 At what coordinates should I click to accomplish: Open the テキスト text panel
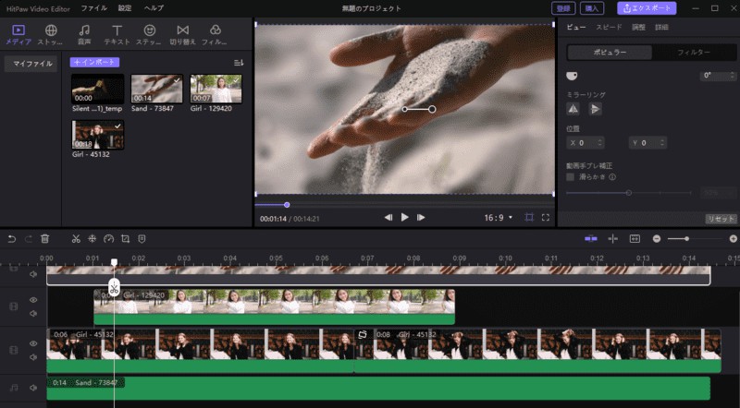click(117, 36)
